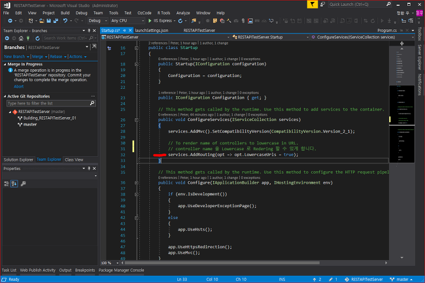Collapse the ConfigureServices method outlining box
Viewport: 425px width, 283px height.
[137, 120]
